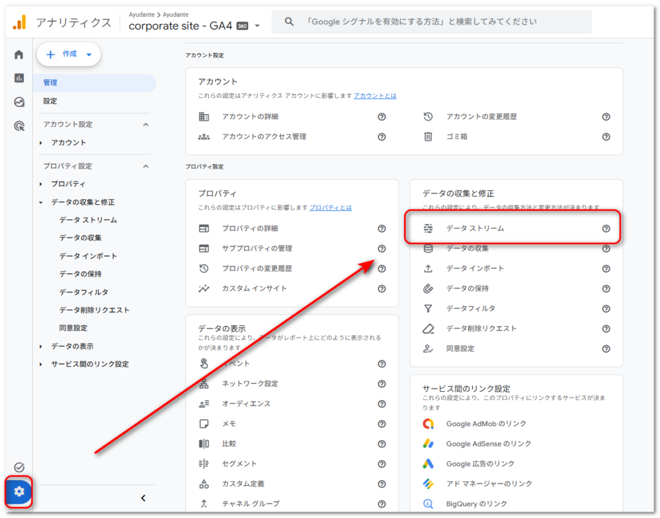Image resolution: width=660 pixels, height=518 pixels.
Task: Click help icon for プロパティの詳細
Action: pyautogui.click(x=382, y=229)
